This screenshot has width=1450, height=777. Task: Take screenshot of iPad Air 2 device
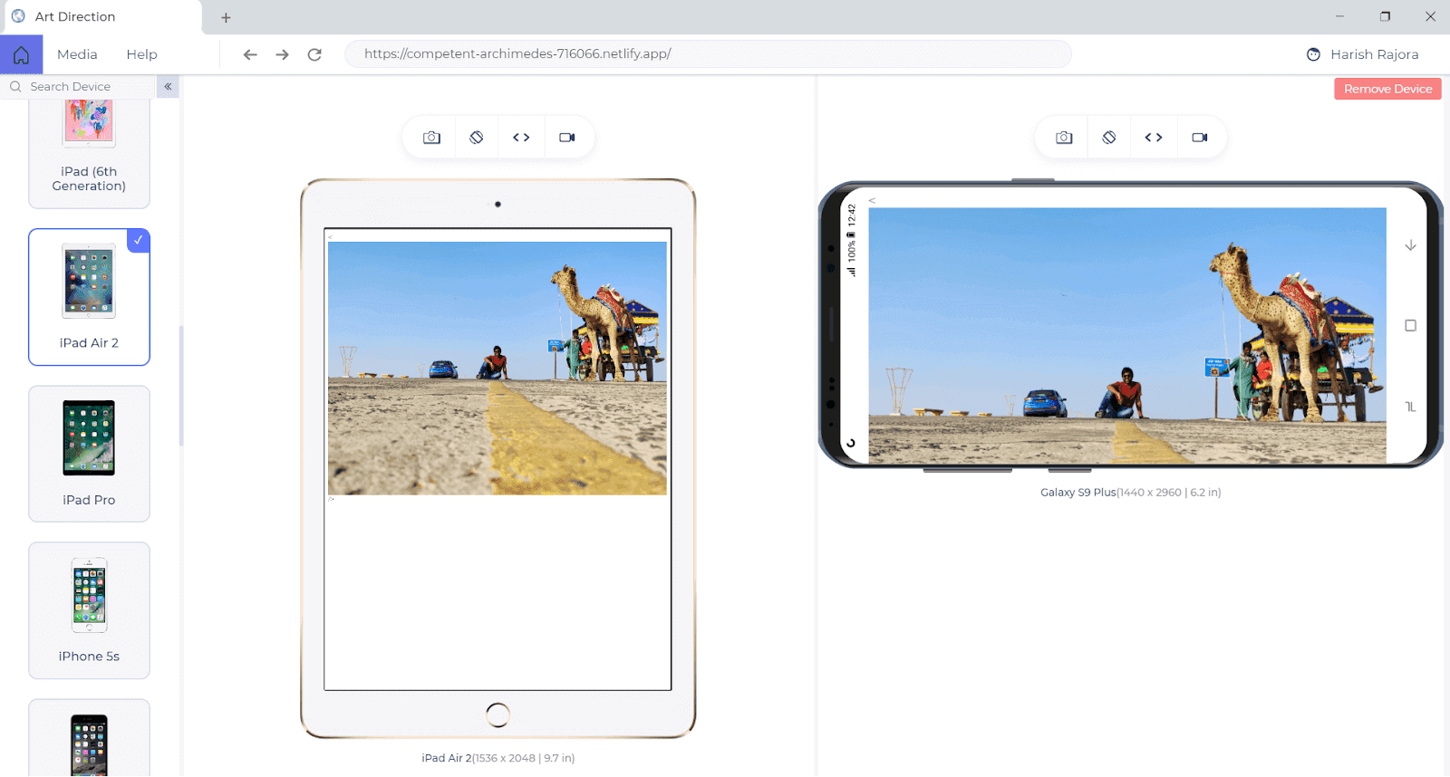(431, 138)
